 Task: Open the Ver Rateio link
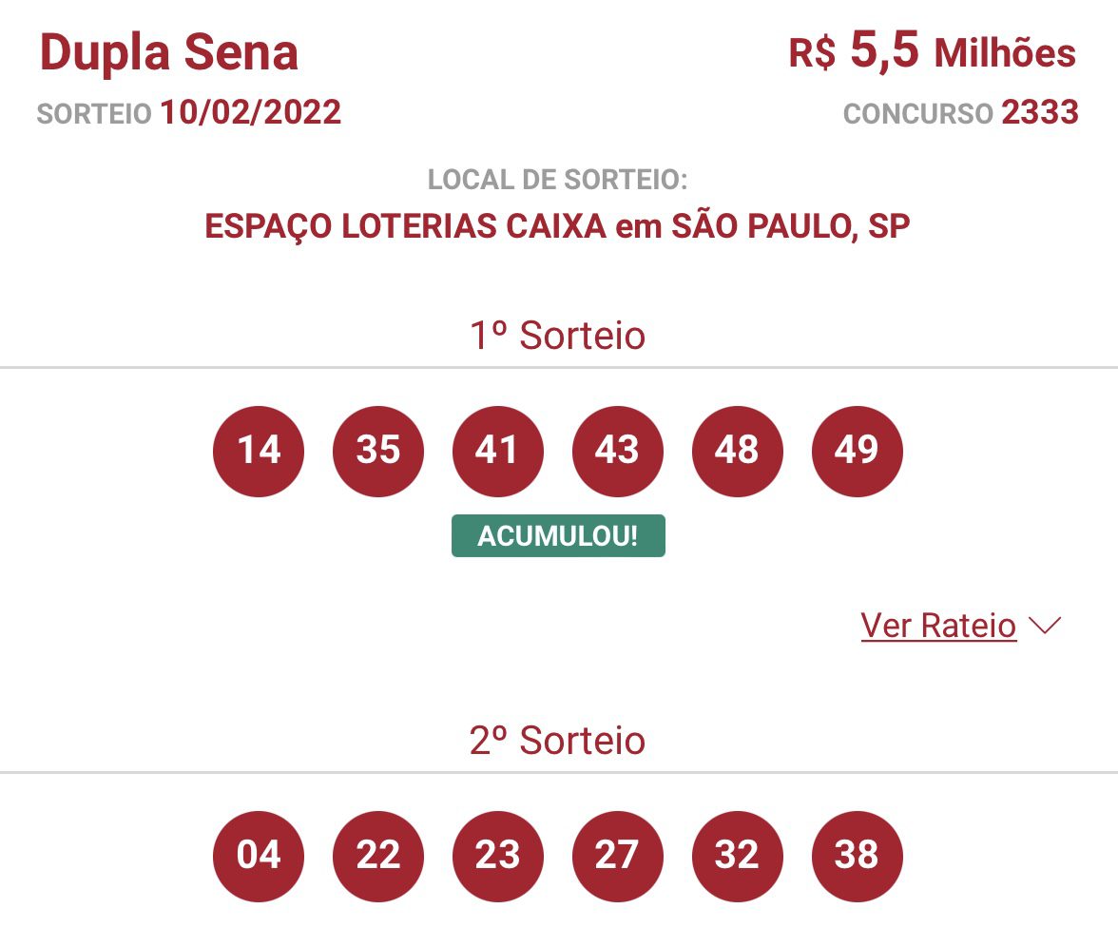[938, 626]
